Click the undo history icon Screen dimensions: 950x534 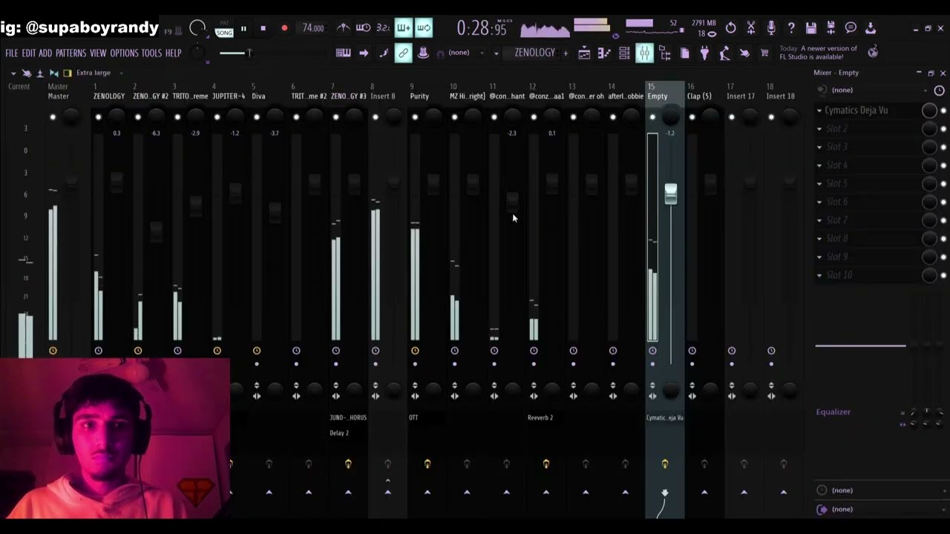(x=731, y=28)
